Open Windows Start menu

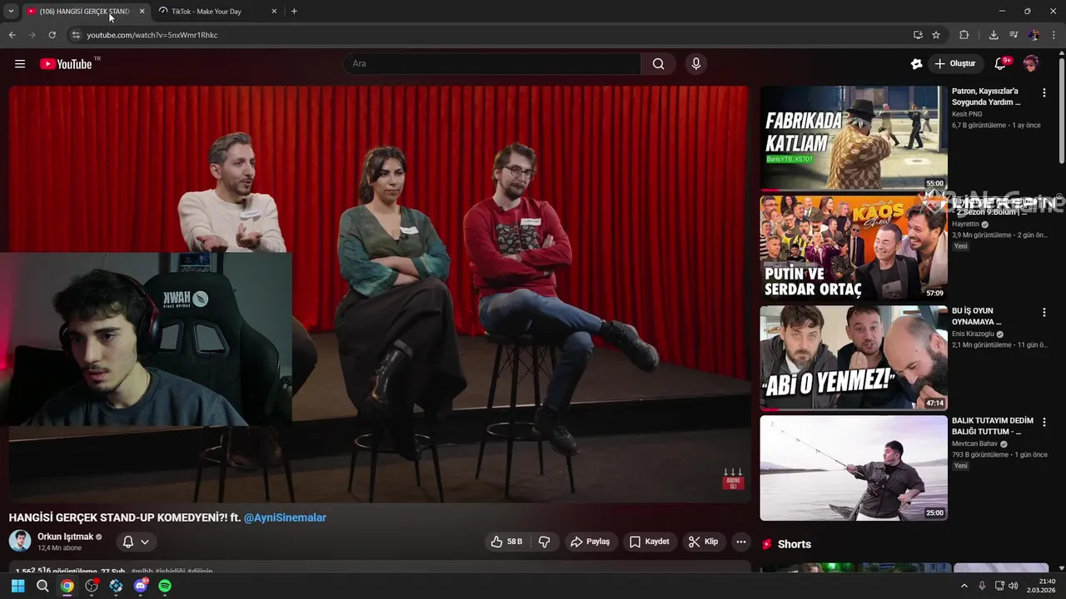tap(17, 586)
